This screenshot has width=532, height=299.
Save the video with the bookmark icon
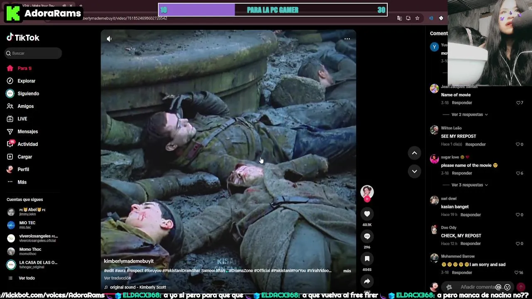tap(367, 259)
